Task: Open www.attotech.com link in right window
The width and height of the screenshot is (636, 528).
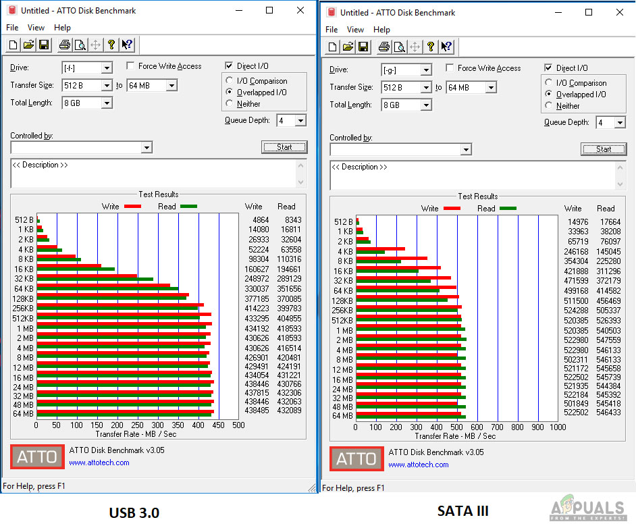Action: (418, 465)
